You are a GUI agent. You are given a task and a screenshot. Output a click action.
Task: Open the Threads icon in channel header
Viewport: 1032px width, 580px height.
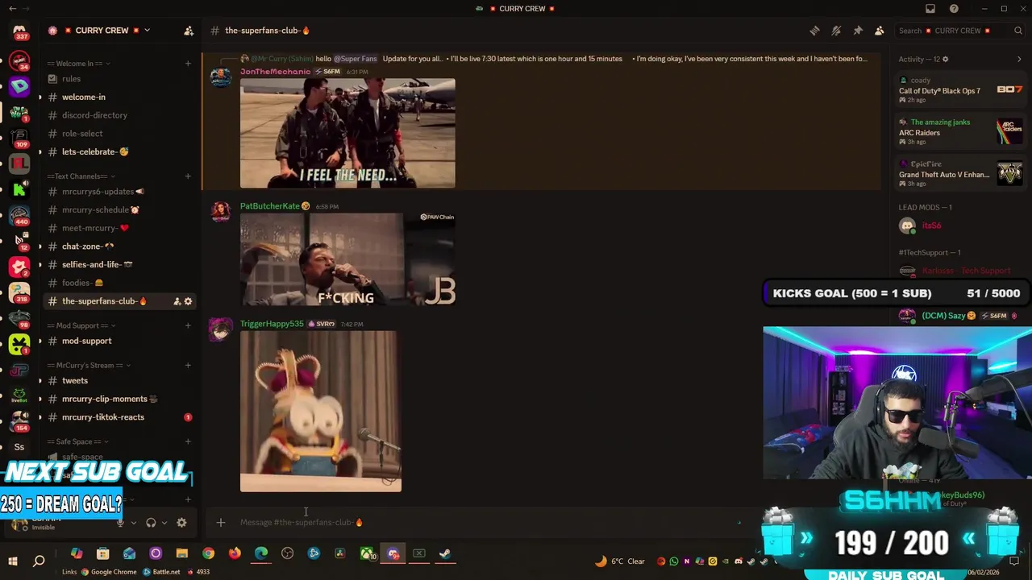pyautogui.click(x=815, y=31)
